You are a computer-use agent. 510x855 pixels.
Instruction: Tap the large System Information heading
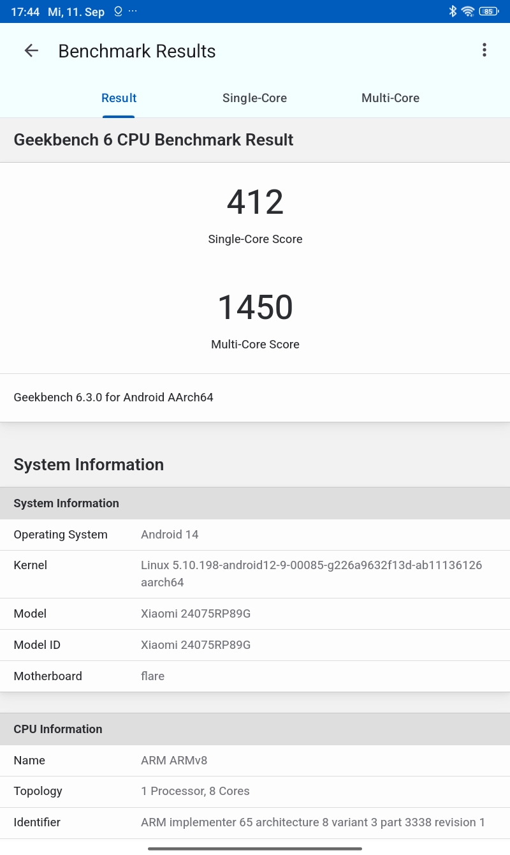tap(89, 465)
